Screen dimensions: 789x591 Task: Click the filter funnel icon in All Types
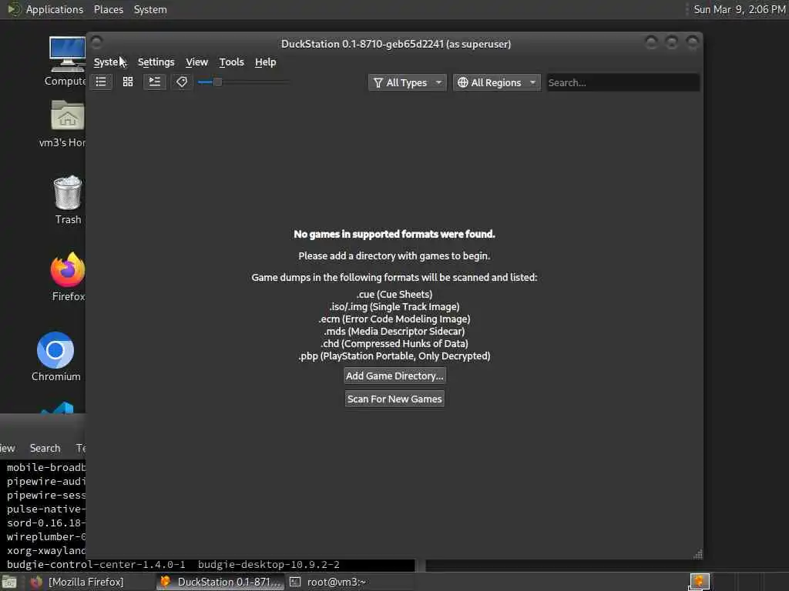378,83
